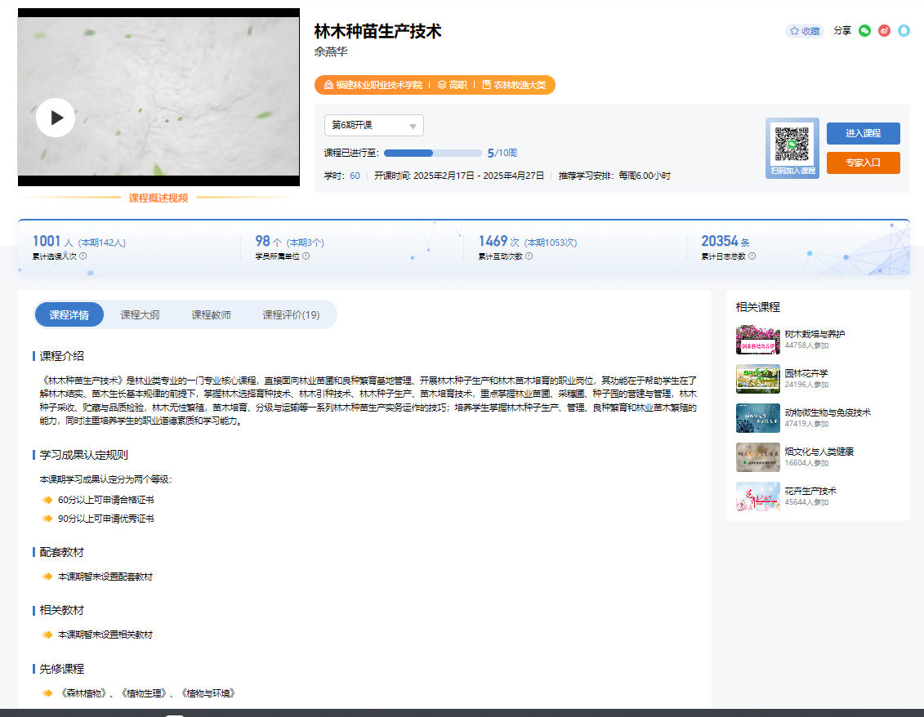Click the 开课时间 date range text
This screenshot has width=924, height=717.
click(459, 176)
